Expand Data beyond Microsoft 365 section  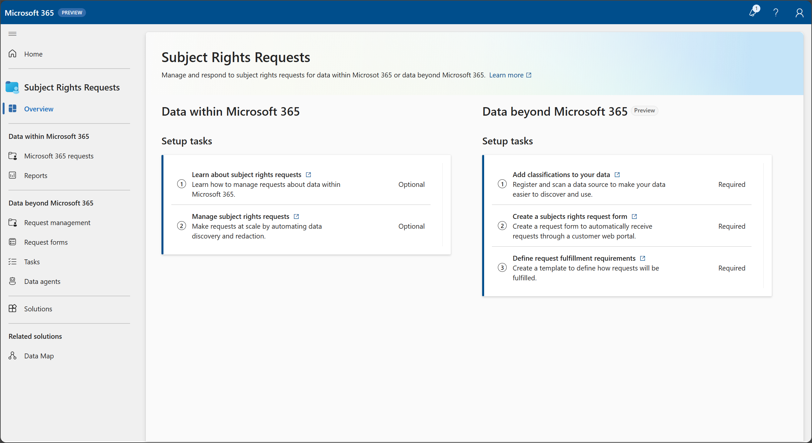(x=51, y=203)
